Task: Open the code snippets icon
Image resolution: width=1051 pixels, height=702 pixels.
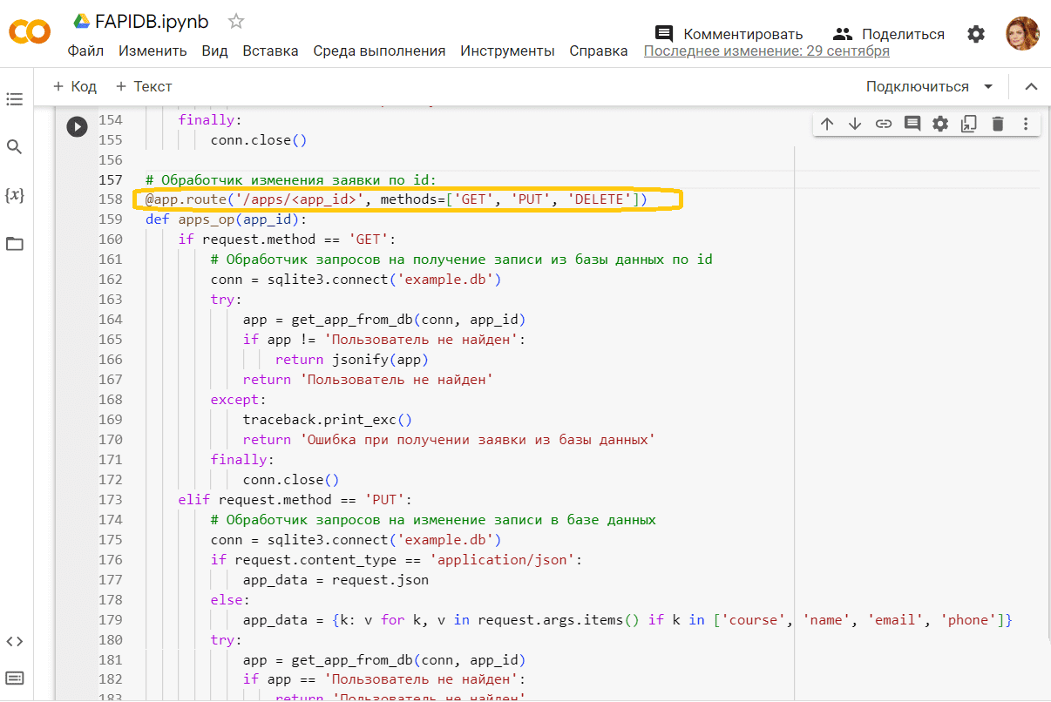Action: click(x=14, y=641)
